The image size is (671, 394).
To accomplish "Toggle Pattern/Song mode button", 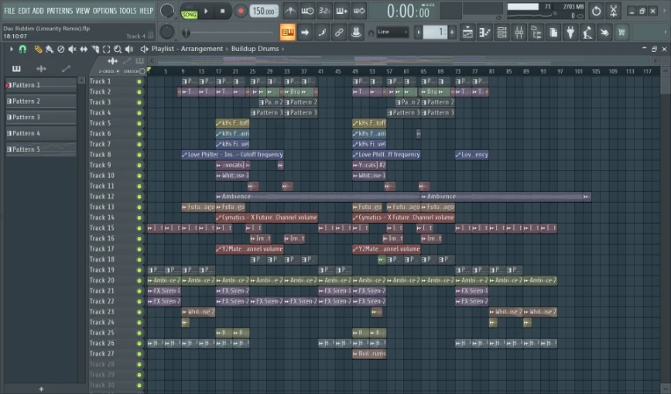I will (189, 11).
